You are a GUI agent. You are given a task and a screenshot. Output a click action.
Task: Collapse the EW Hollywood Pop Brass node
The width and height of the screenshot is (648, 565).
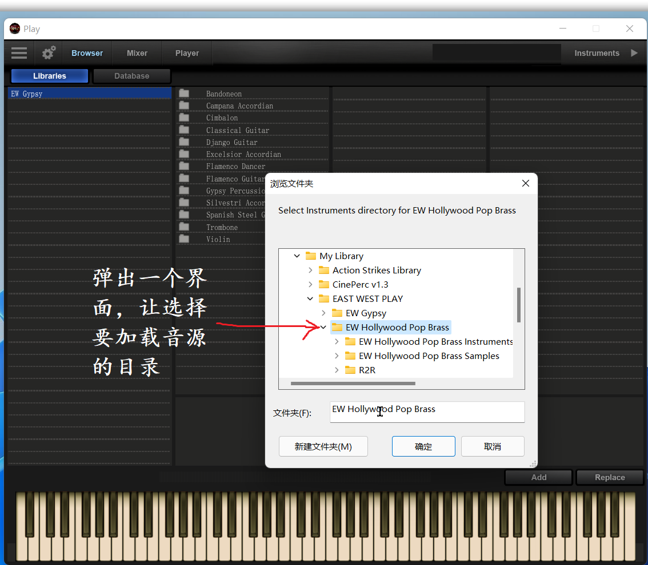click(323, 327)
